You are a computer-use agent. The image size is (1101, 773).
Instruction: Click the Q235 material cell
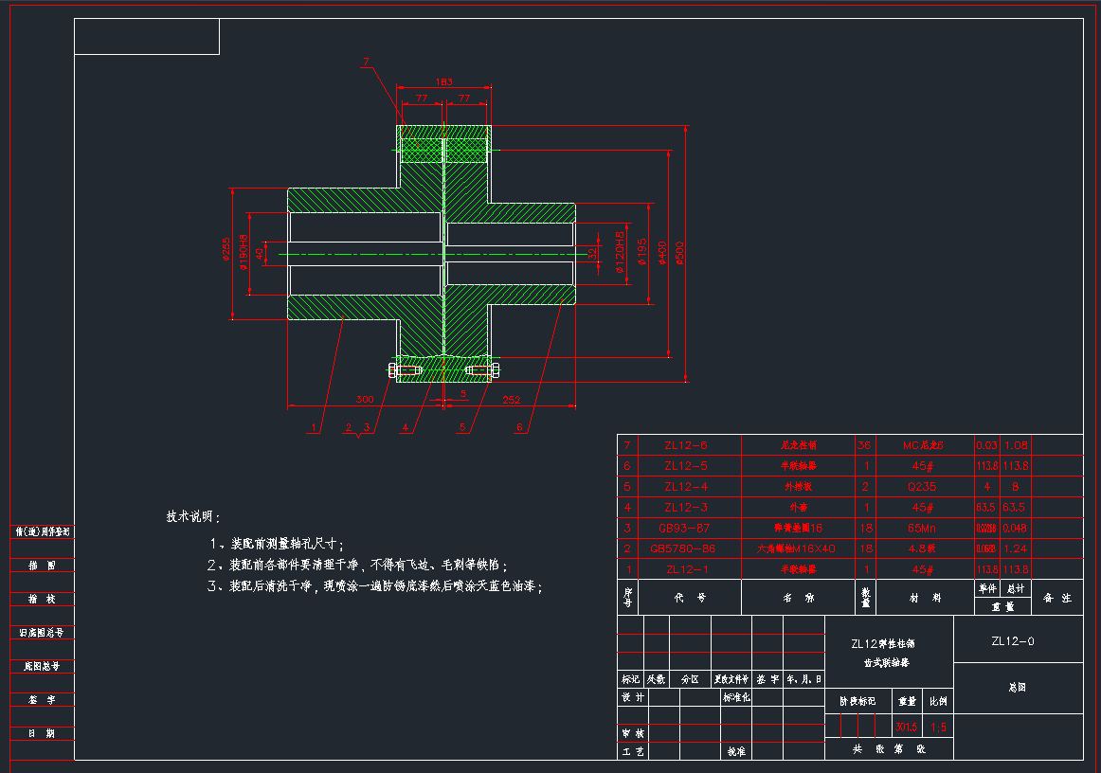click(x=924, y=486)
